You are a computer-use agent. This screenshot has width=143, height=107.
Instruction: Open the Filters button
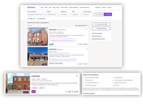click(x=99, y=14)
